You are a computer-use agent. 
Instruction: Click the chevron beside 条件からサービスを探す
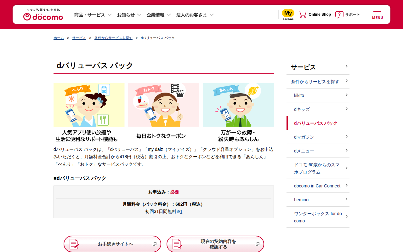(x=346, y=81)
